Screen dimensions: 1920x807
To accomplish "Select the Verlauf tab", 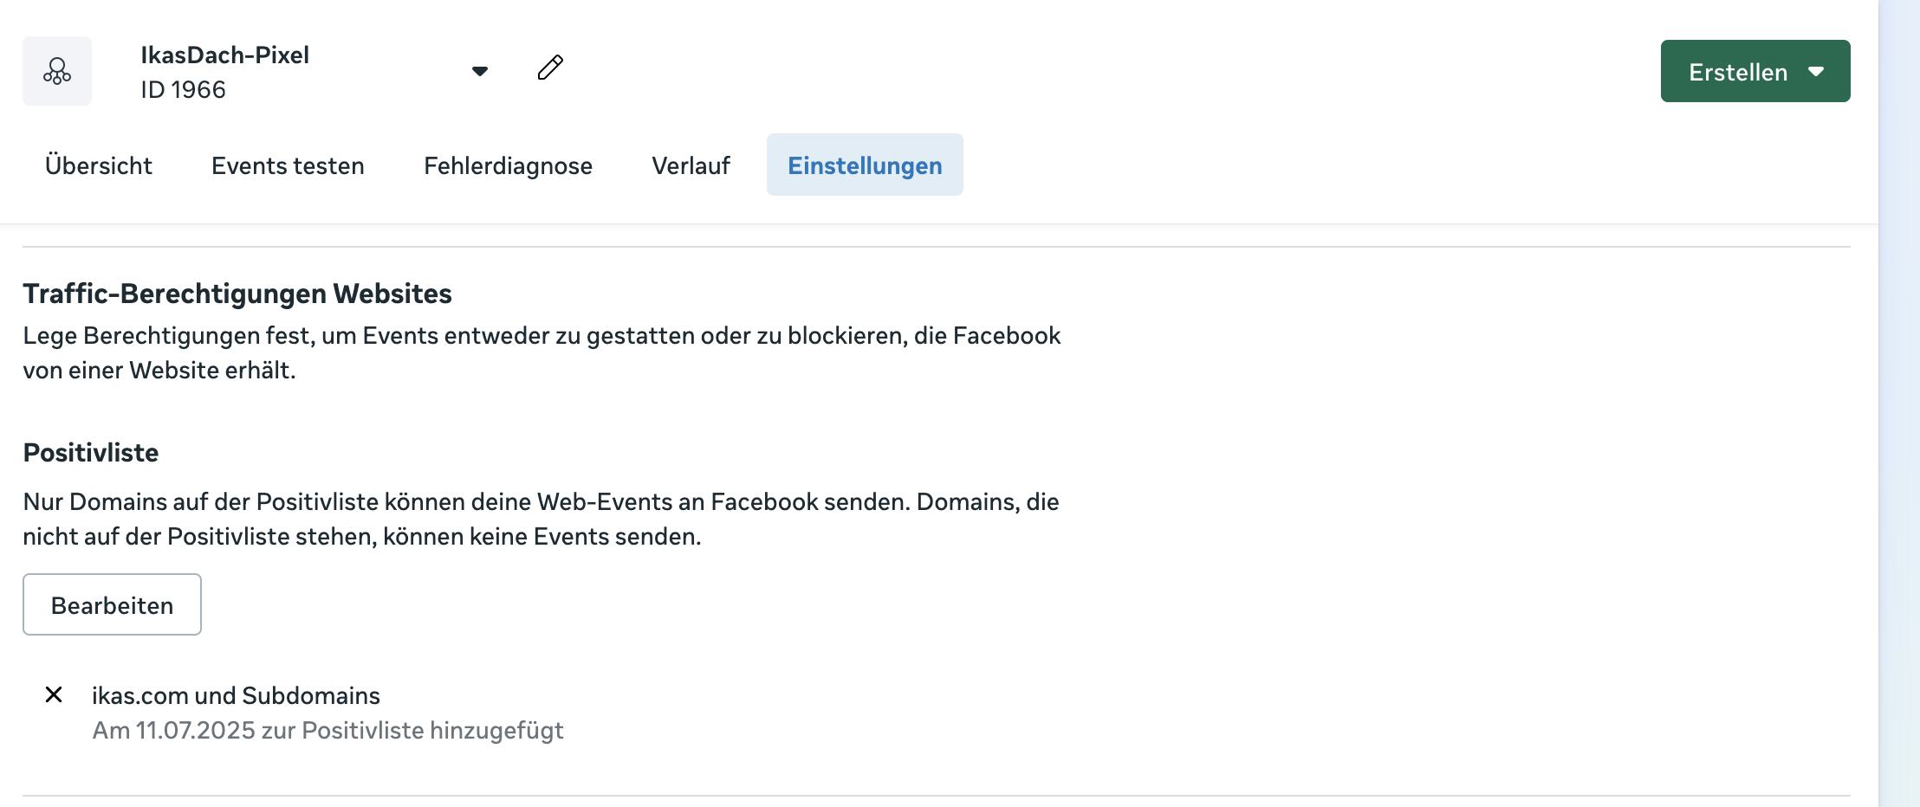I will point(691,165).
